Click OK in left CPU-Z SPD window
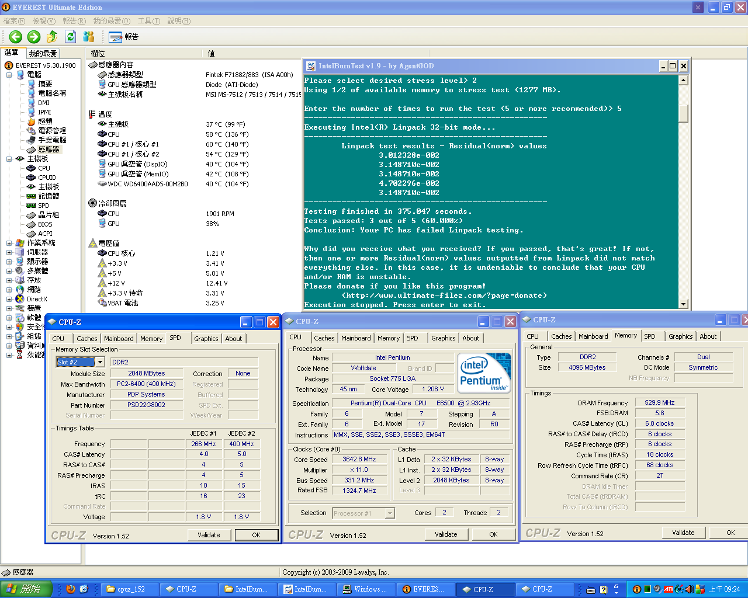 tap(256, 535)
